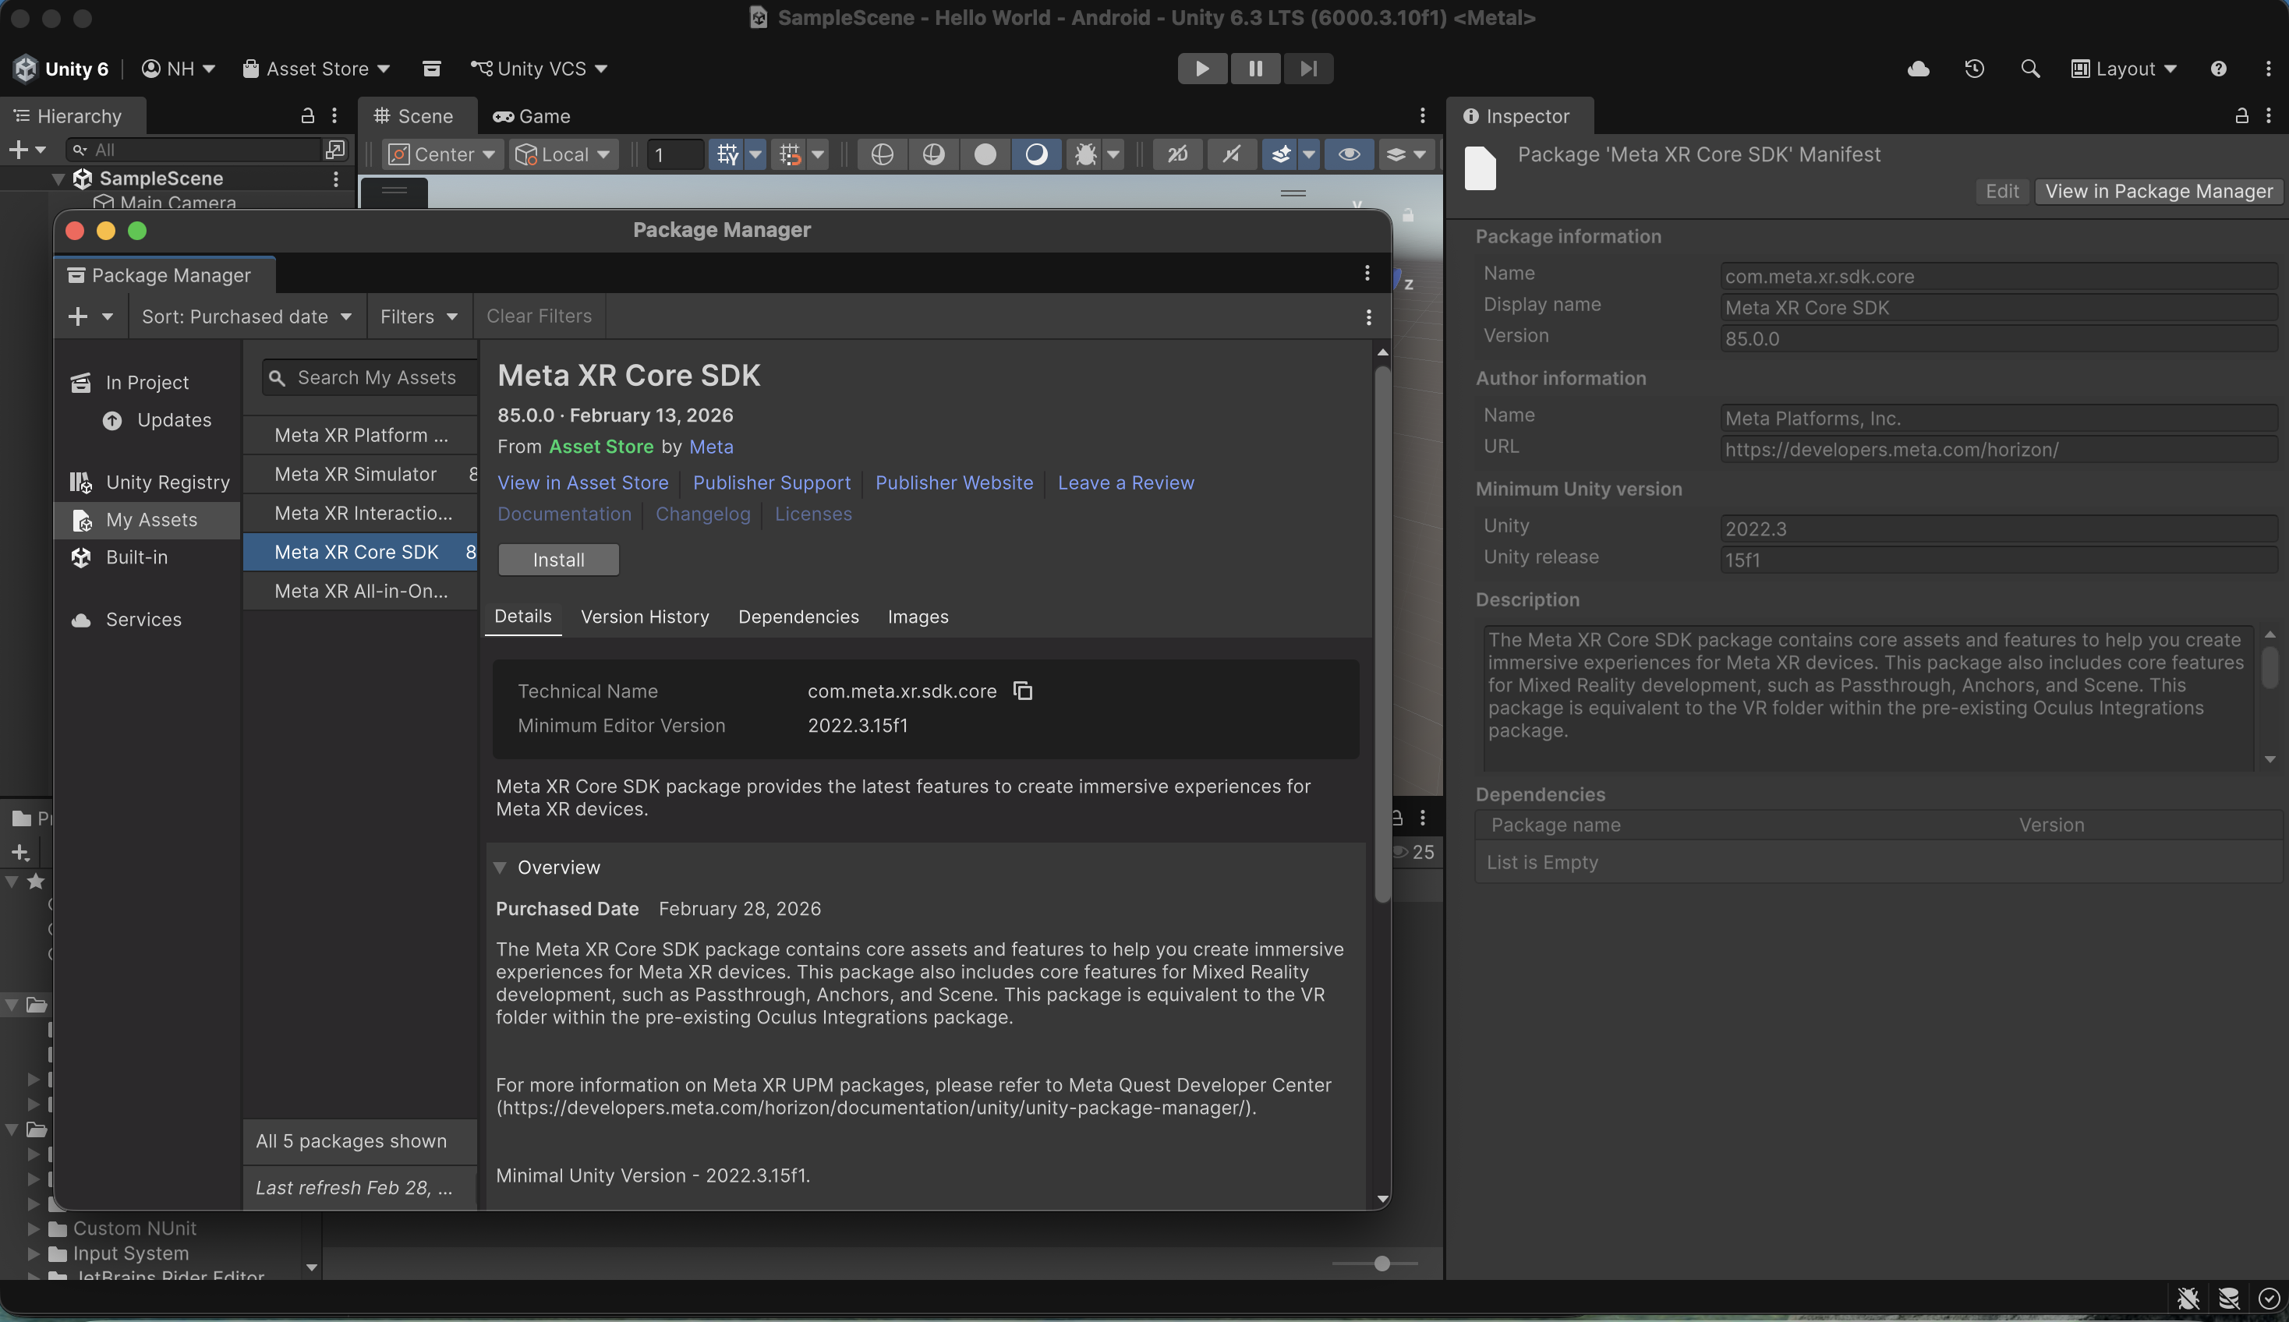The image size is (2289, 1322).
Task: Select Unity Registry in sidebar
Action: click(x=167, y=482)
